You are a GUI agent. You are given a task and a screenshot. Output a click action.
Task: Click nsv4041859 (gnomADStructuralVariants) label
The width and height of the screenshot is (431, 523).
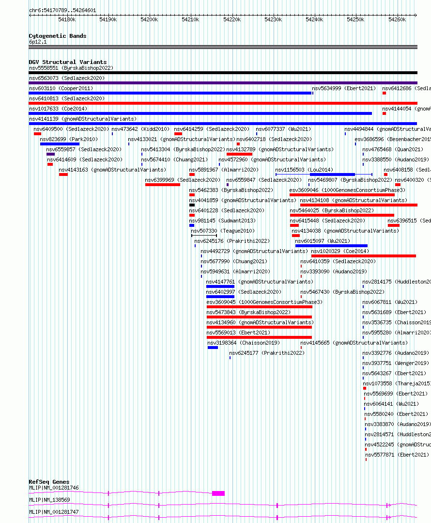tap(243, 200)
